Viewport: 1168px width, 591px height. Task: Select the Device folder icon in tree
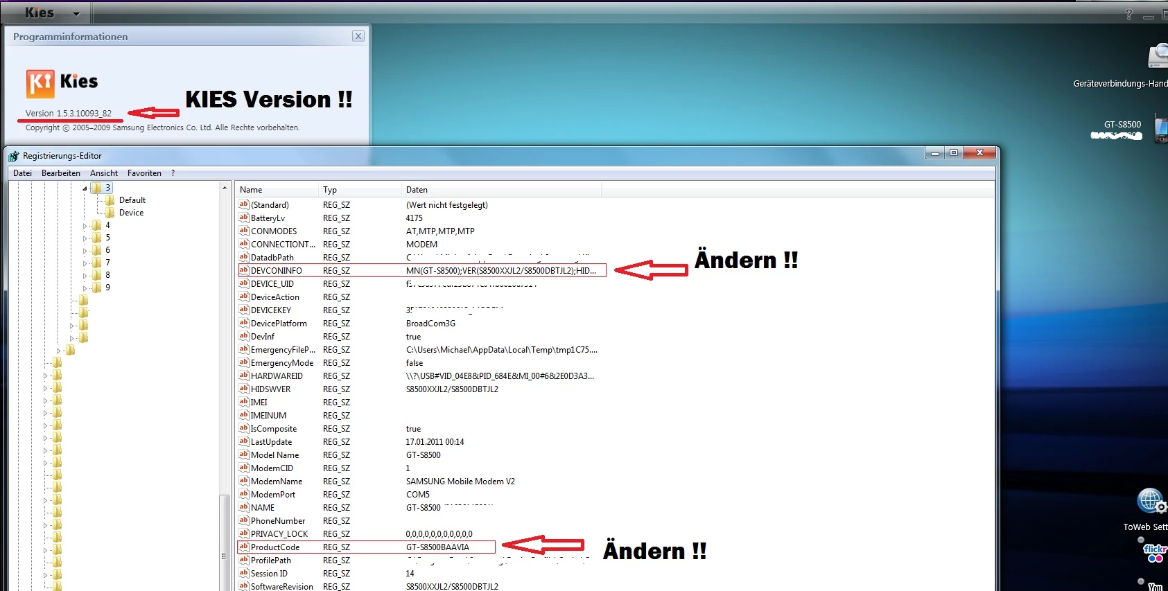click(x=110, y=213)
